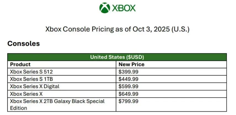The height and width of the screenshot is (115, 236).
Task: Select the "Xbox Series X Digital" product cell
Action: tap(35, 86)
